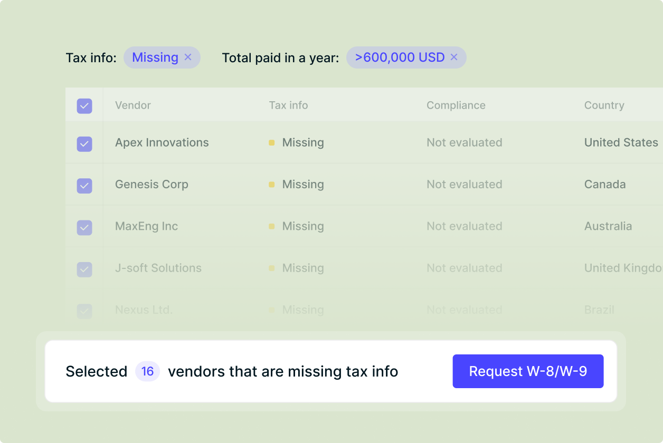Image resolution: width=663 pixels, height=443 pixels.
Task: Select the Vendor column header
Action: pyautogui.click(x=132, y=105)
